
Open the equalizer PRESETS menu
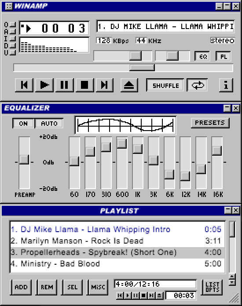[210, 123]
